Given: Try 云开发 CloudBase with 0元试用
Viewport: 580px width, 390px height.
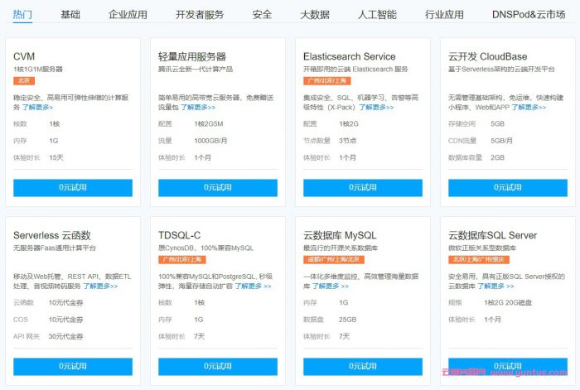Looking at the screenshot, I should point(508,187).
